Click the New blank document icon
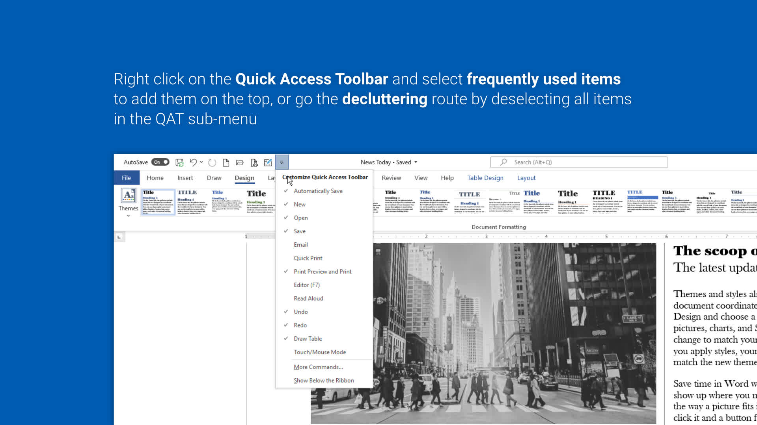 click(226, 162)
